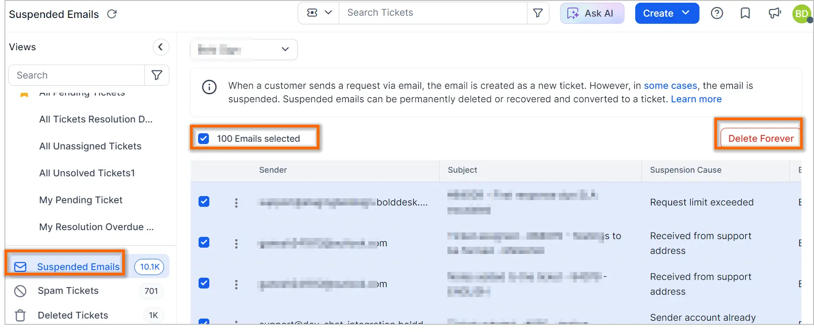Viewport: 814px width, 332px height.
Task: Open the Spam Tickets view
Action: (68, 291)
